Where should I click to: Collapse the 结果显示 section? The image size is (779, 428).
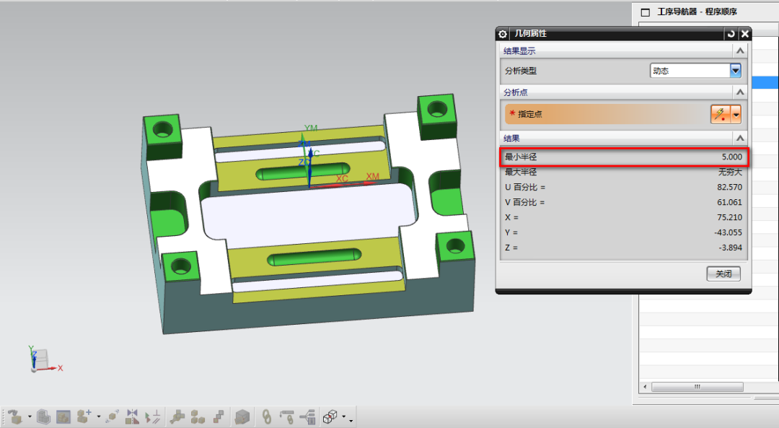coord(739,51)
